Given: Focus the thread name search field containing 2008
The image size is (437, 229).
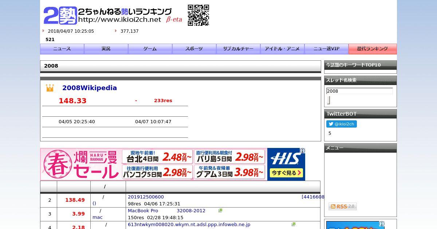Looking at the screenshot, I should (x=359, y=91).
